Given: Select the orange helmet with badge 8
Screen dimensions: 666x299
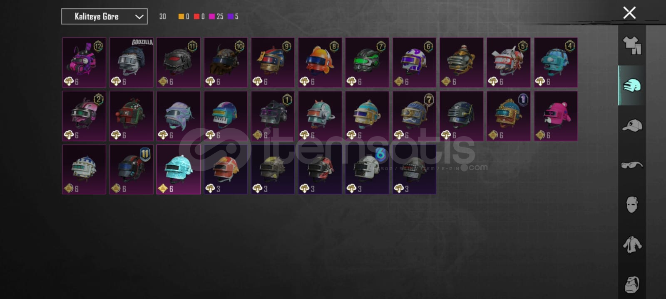Looking at the screenshot, I should [320, 62].
